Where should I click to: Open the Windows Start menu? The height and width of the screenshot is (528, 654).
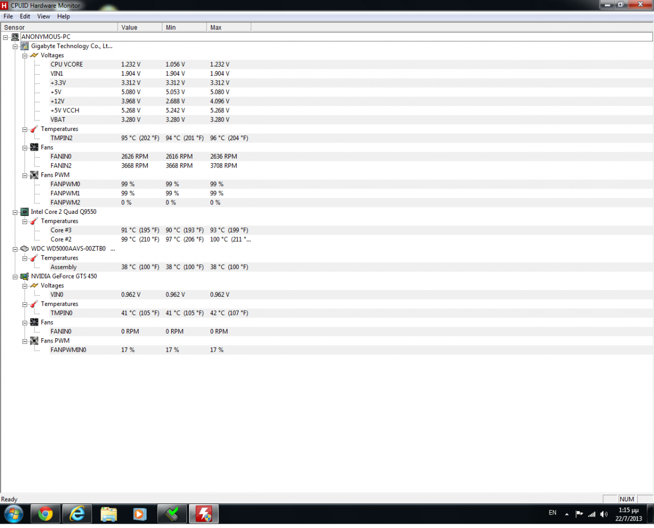coord(13,514)
